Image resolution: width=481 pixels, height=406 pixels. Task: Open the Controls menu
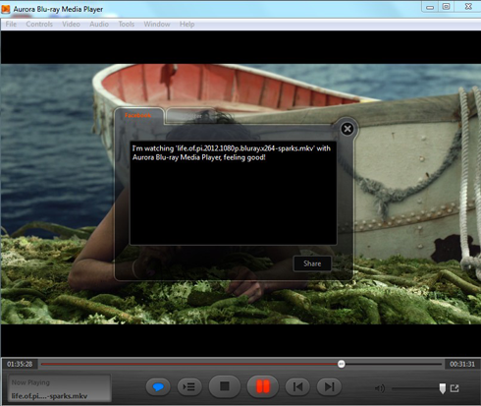39,25
